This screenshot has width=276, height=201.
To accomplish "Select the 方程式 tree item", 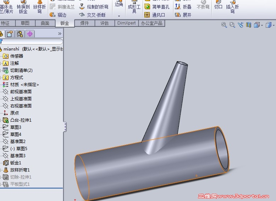I will pos(13,78).
